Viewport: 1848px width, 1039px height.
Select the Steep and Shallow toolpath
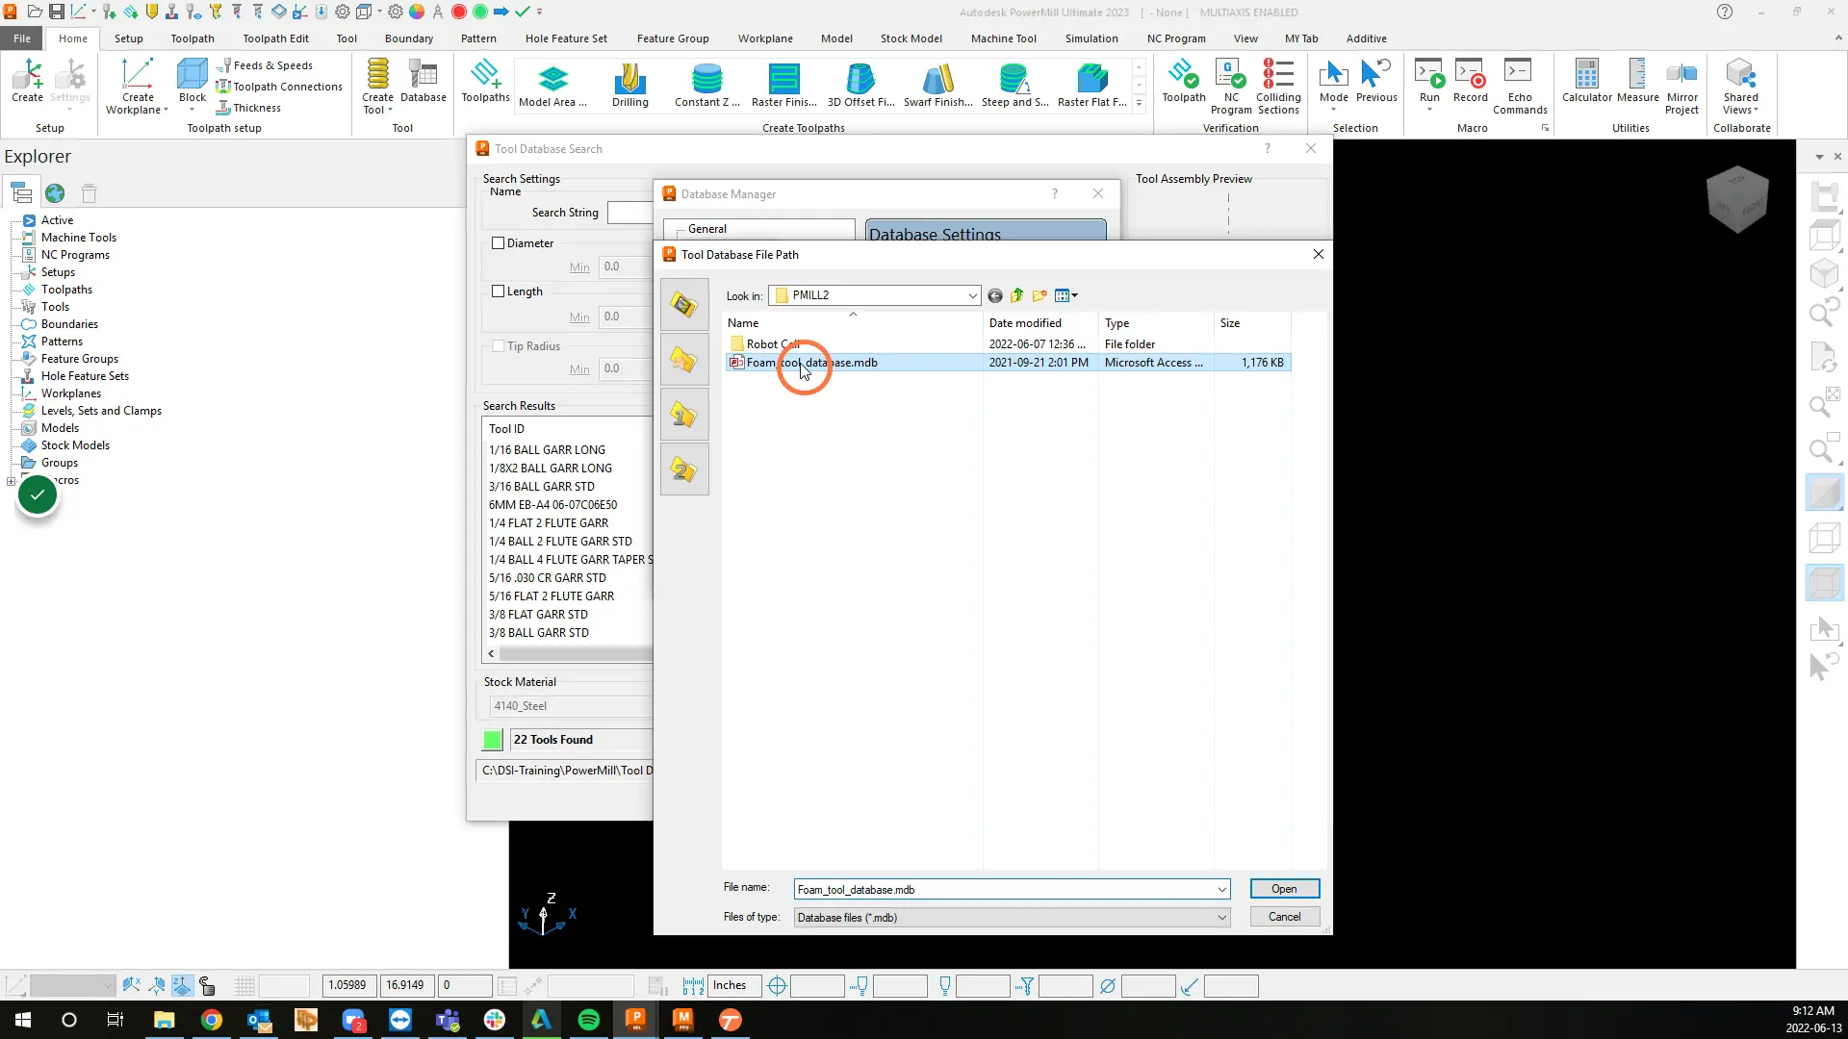[x=1015, y=86]
